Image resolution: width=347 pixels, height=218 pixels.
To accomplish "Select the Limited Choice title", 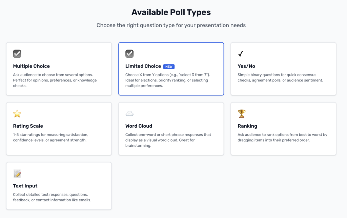I will click(x=143, y=66).
